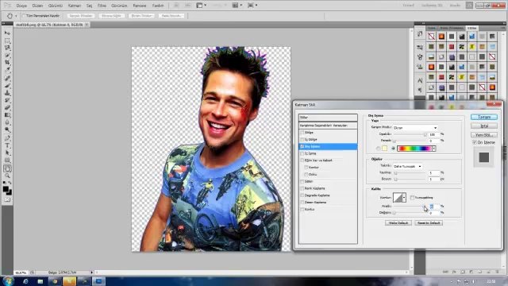The width and height of the screenshot is (508, 286).
Task: Select the Path Selection tool
Action: click(7, 153)
